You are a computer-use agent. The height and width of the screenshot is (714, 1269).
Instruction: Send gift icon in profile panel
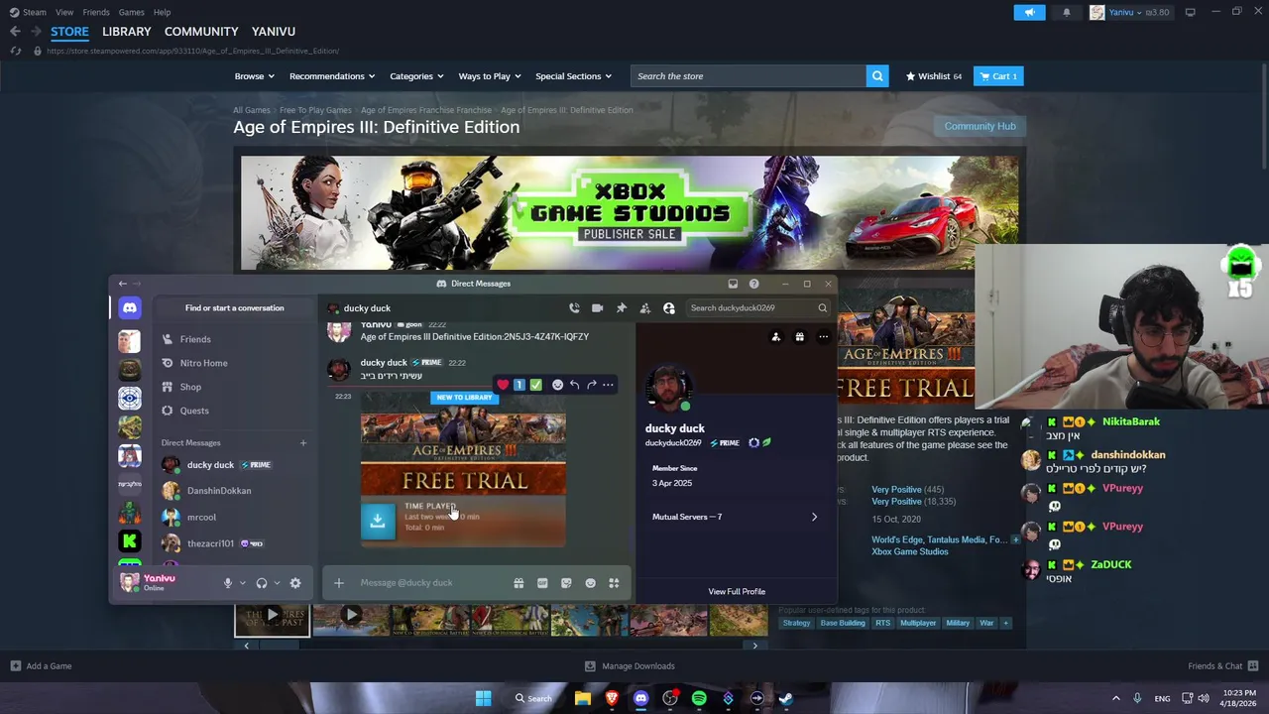pyautogui.click(x=799, y=337)
